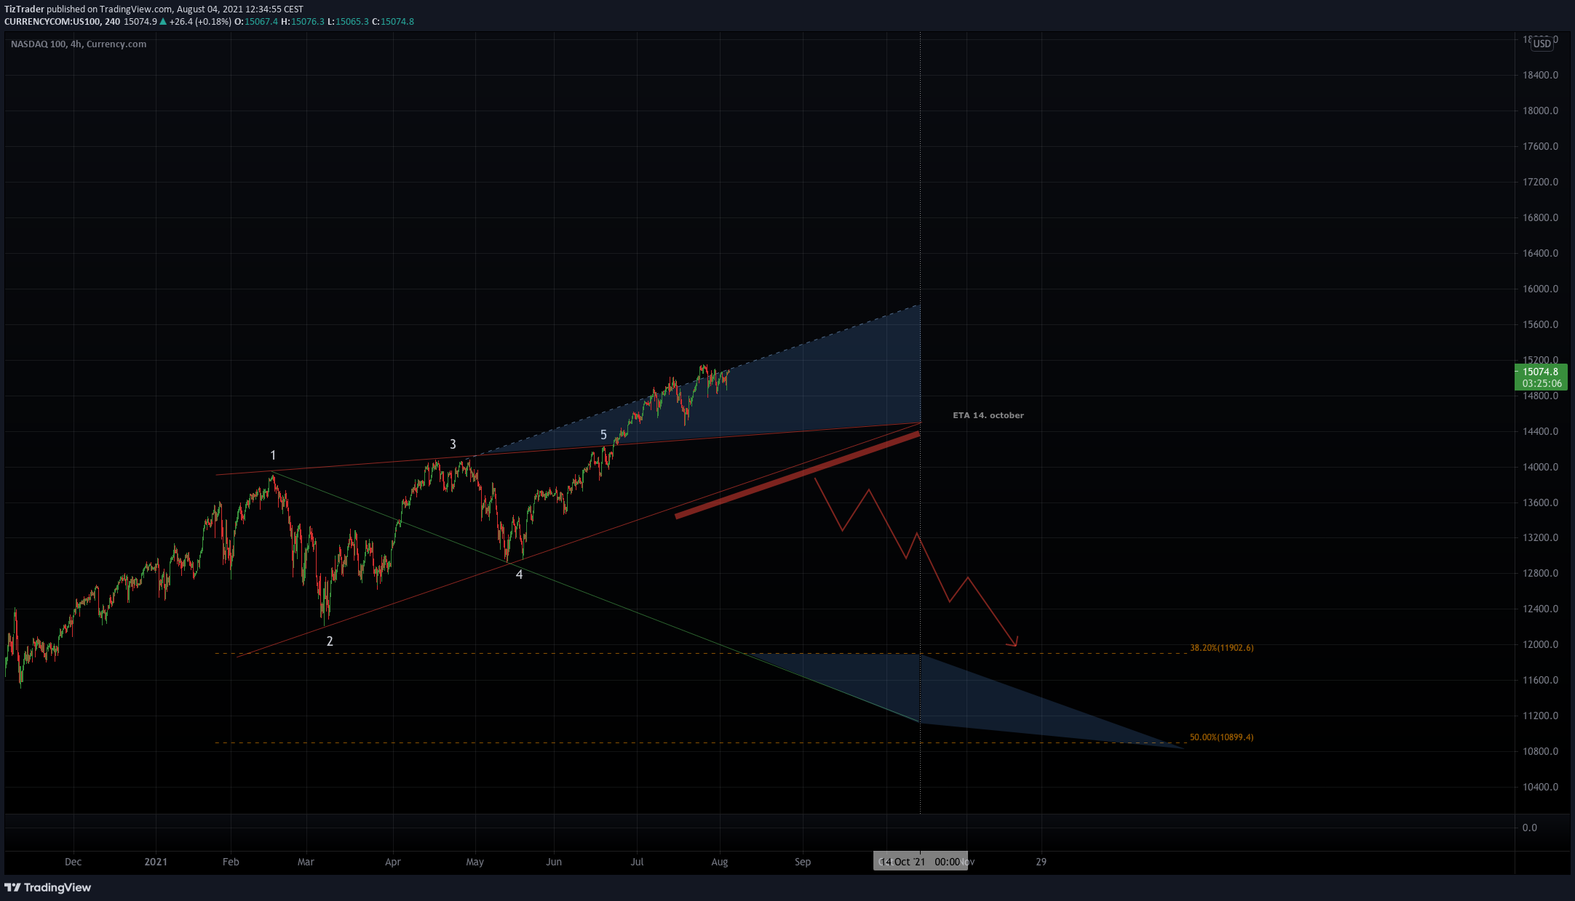Screen dimensions: 1575x901
Task: Click the Feb label on time axis
Action: [231, 862]
